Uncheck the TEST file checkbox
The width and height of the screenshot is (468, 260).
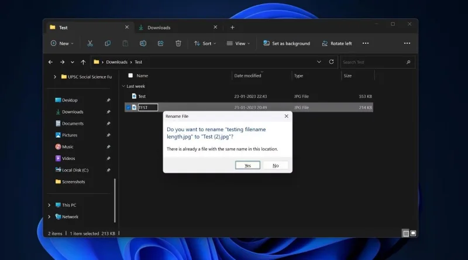(128, 108)
